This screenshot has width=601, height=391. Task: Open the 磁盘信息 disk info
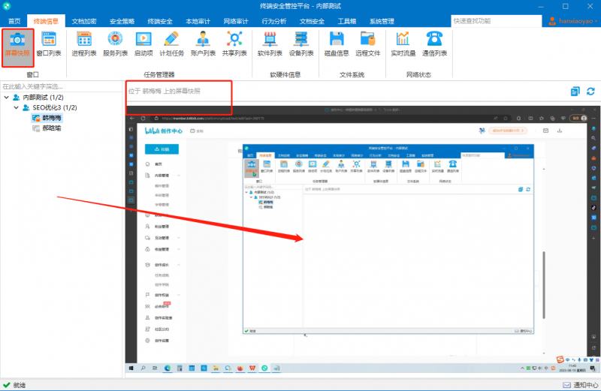[336, 44]
